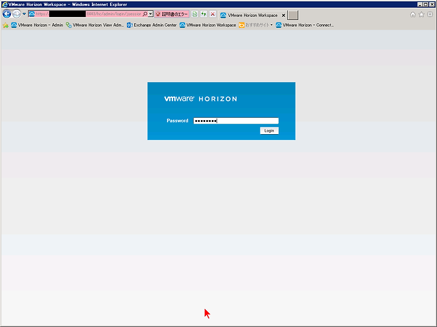Click the IE icon in title bar

point(5,4)
